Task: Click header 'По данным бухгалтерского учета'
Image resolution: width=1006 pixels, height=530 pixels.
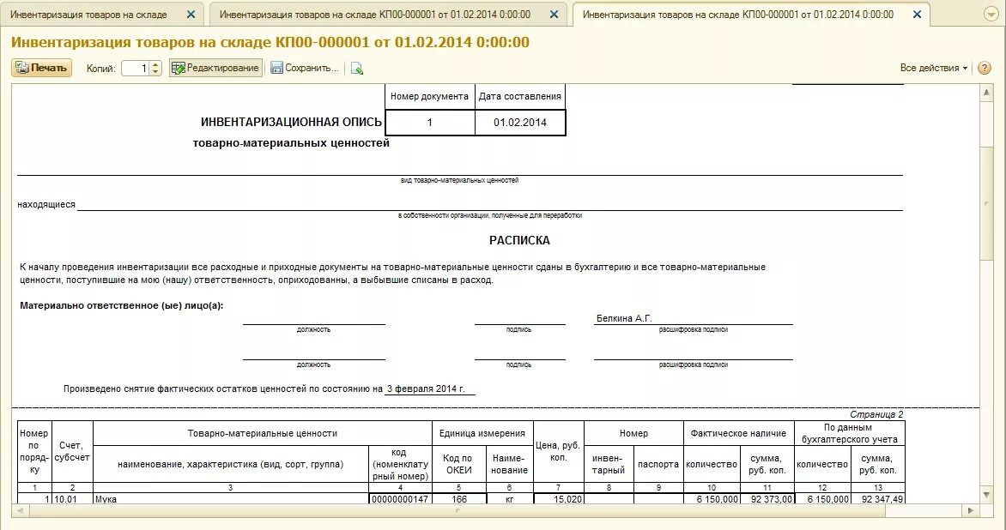Action: point(849,433)
